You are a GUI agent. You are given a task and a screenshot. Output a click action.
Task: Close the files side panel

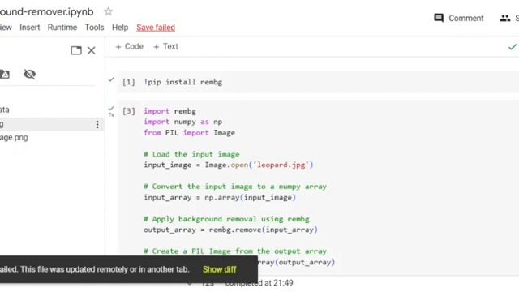92,50
